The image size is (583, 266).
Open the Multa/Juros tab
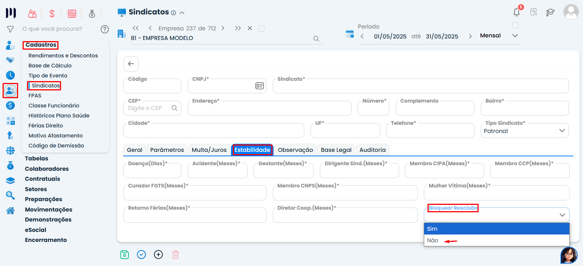click(x=209, y=150)
